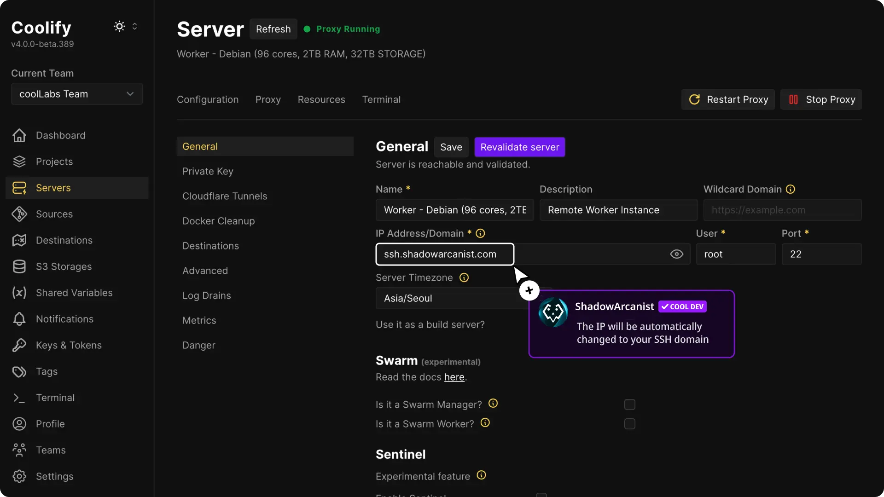
Task: Reveal IP address with eye icon
Action: tap(676, 254)
